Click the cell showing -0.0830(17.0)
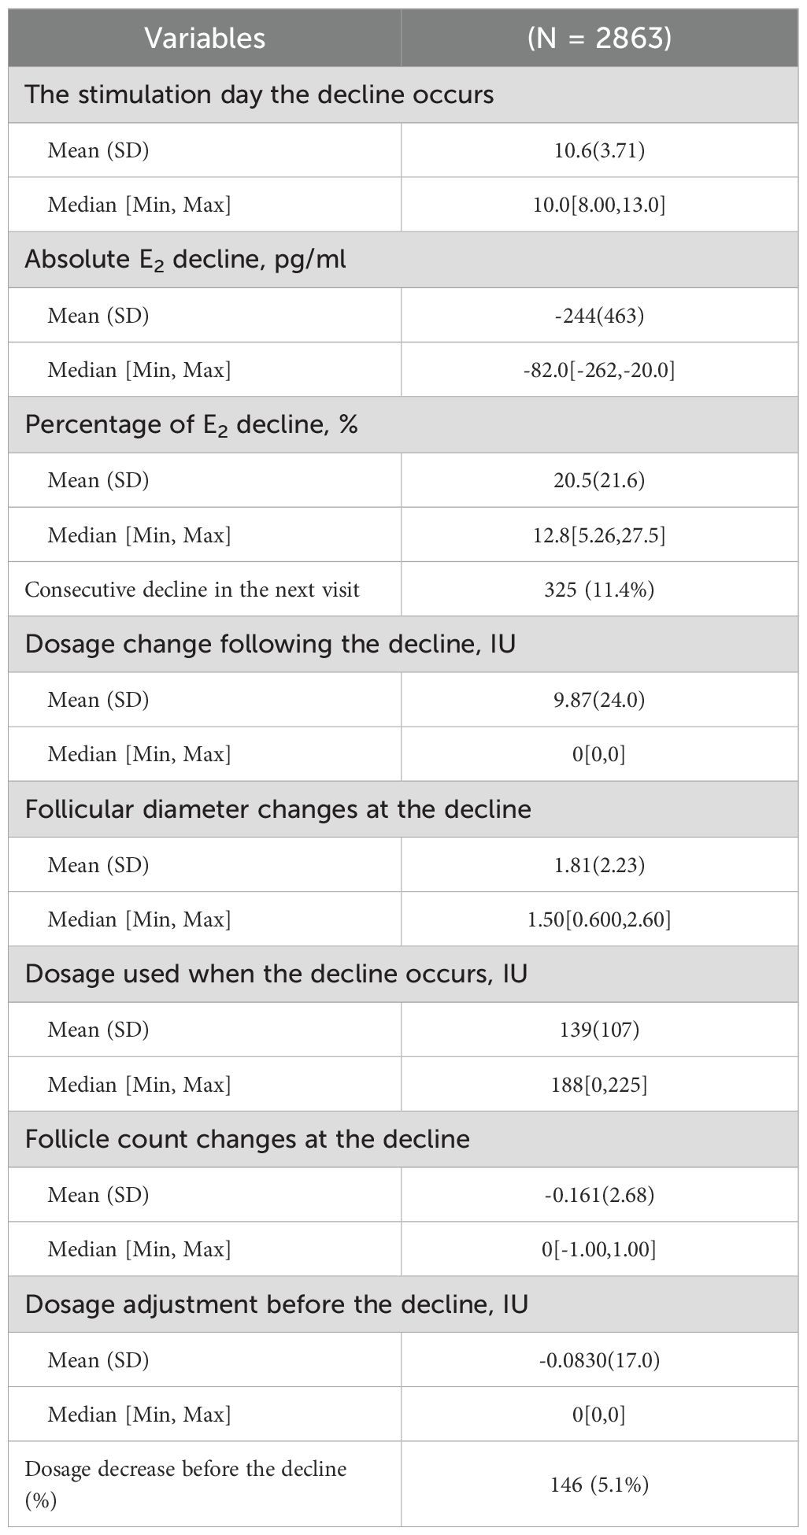Screen dimensions: 807x1535 [x=599, y=1359]
